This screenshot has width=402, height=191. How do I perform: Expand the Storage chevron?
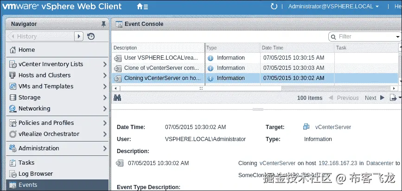point(105,98)
